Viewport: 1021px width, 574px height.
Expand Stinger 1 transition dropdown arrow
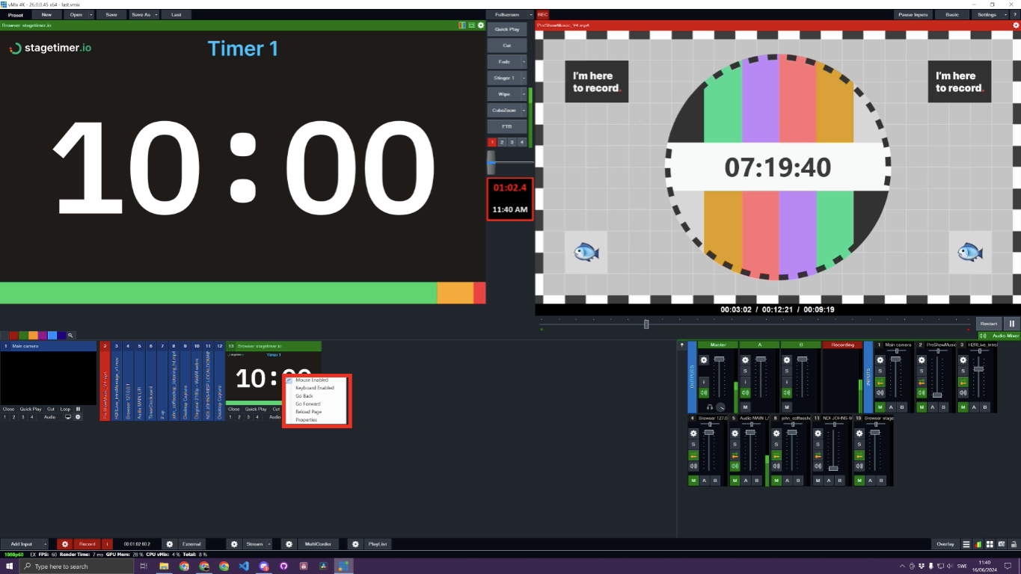point(524,78)
